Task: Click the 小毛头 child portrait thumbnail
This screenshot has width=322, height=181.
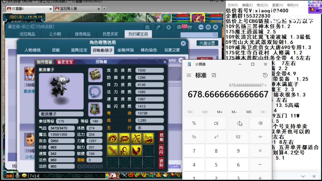Action: [29, 140]
